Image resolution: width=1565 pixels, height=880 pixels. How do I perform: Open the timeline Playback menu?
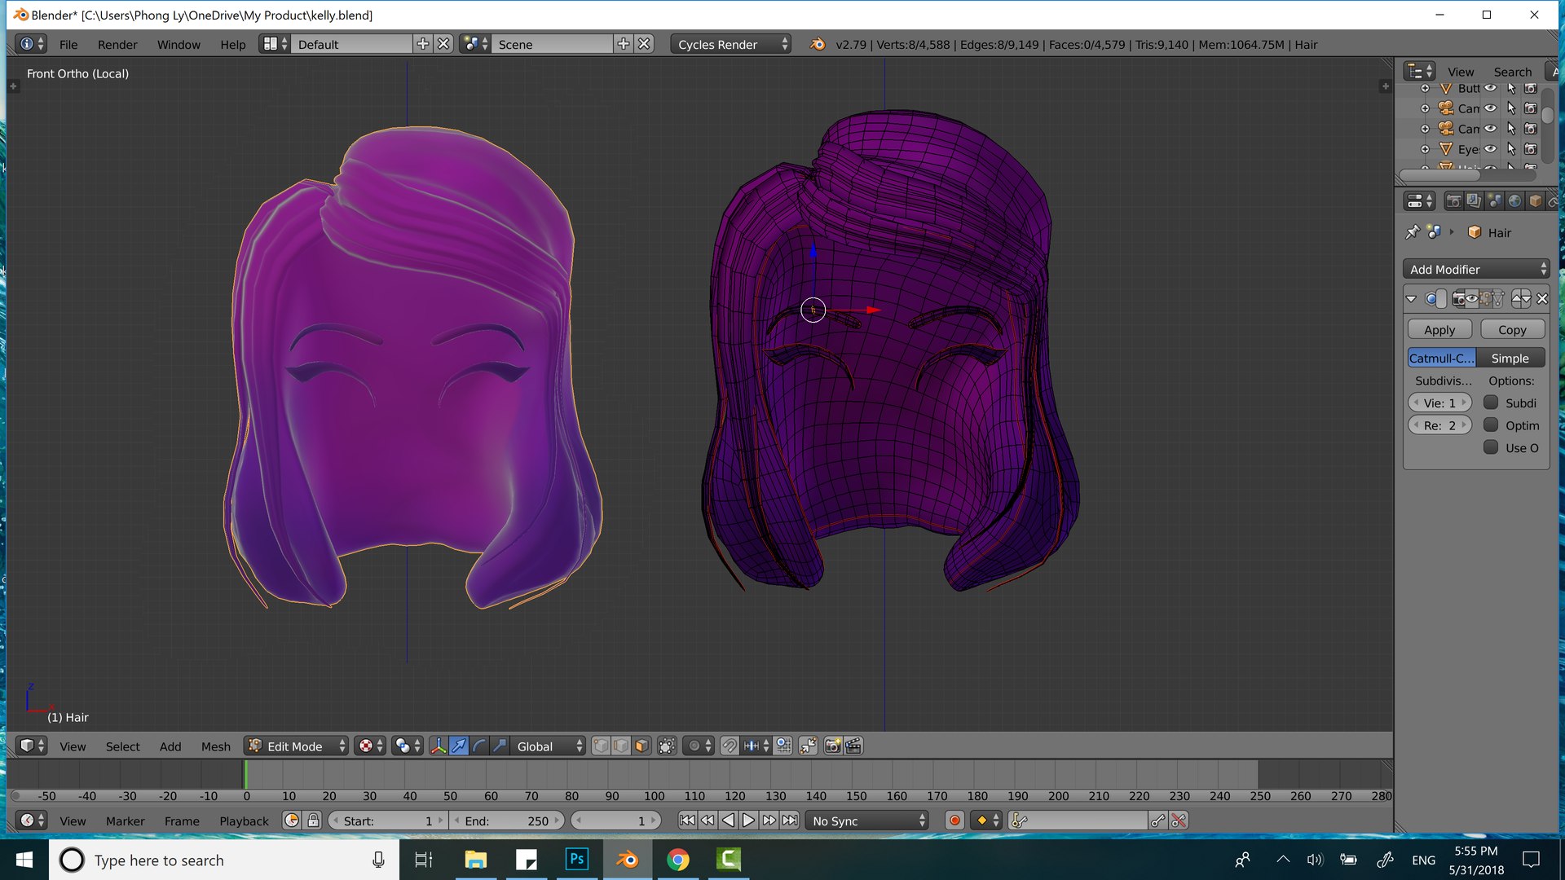coord(244,821)
